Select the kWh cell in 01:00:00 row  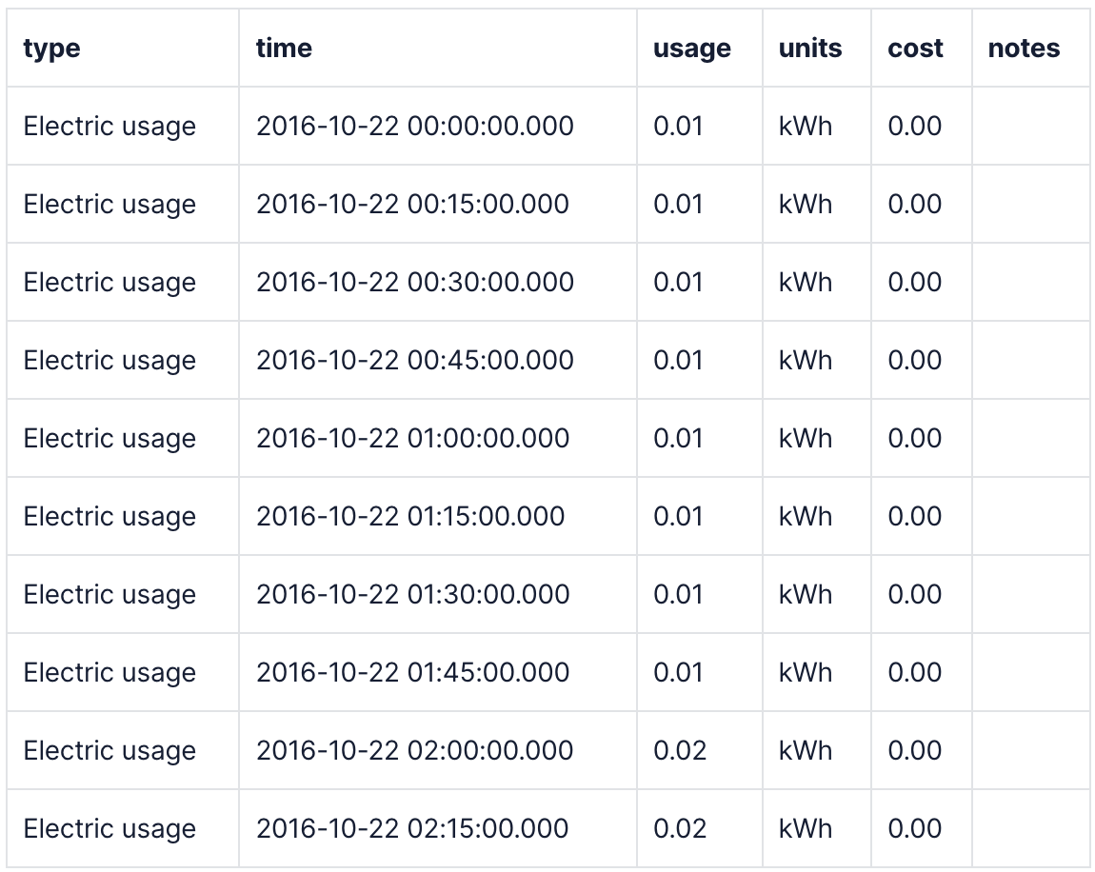[x=806, y=439]
